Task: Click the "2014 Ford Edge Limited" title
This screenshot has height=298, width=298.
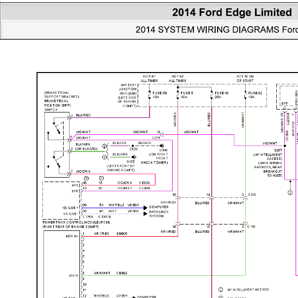Action: coord(232,12)
